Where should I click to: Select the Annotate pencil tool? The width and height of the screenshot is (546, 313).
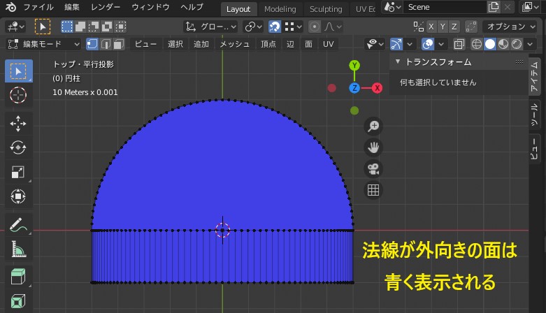18,225
